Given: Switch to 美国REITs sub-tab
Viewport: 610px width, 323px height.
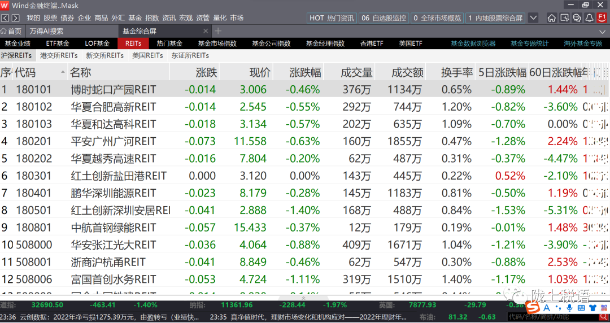Looking at the screenshot, I should click(x=147, y=56).
